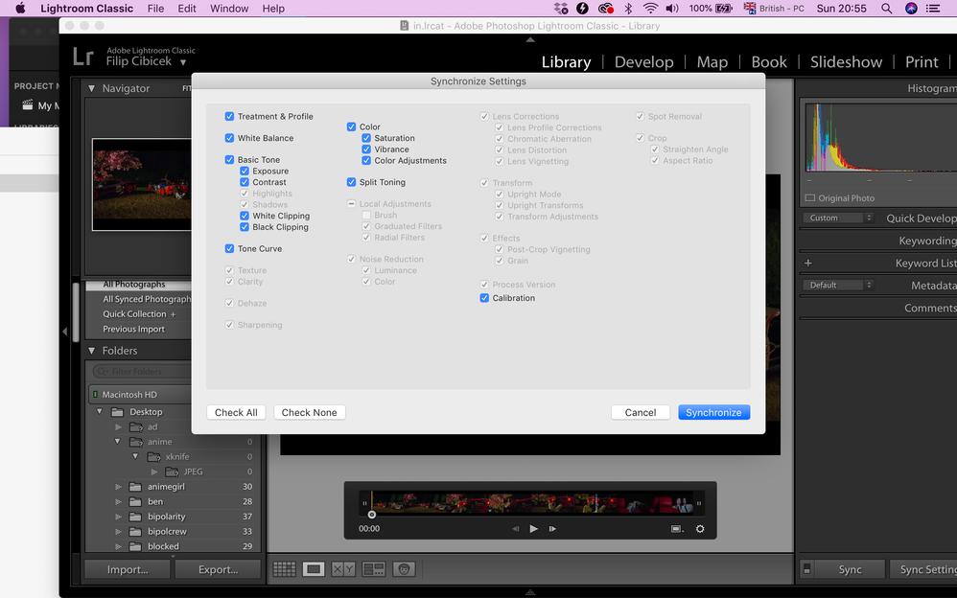Screen dimensions: 957x598
Task: Click the volume menu bar icon
Action: click(672, 9)
